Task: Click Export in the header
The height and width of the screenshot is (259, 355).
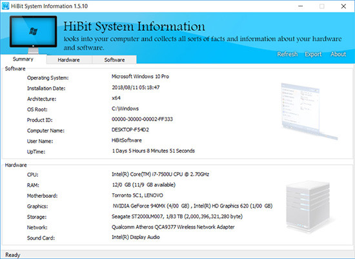Action: point(313,54)
